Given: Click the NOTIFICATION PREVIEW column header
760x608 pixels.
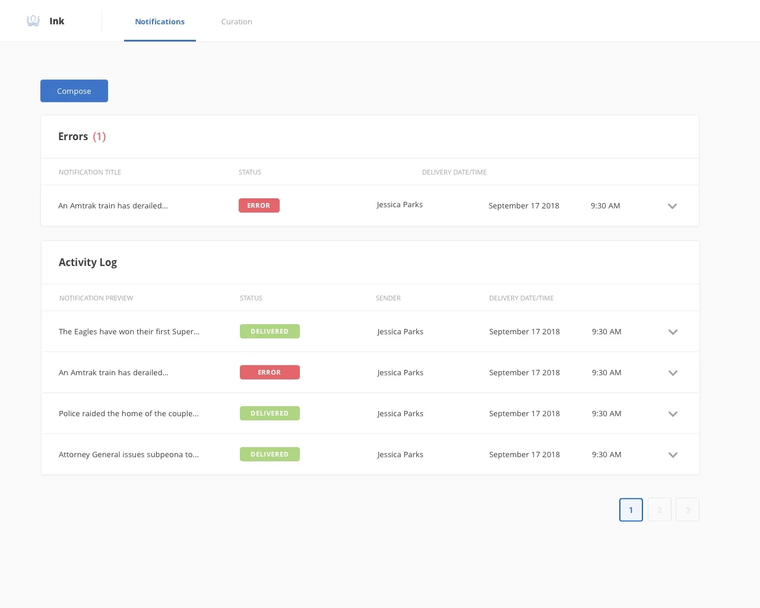Looking at the screenshot, I should coord(96,298).
